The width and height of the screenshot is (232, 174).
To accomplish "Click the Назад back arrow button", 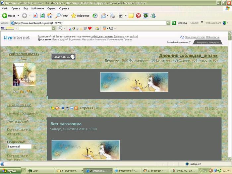I will click(x=9, y=16).
